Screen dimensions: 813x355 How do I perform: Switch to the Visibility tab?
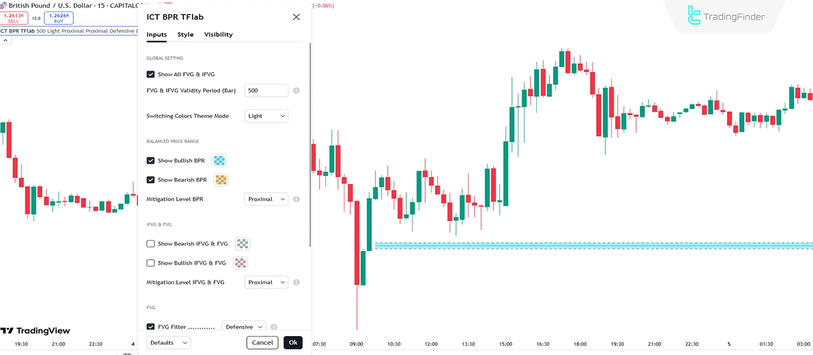218,34
